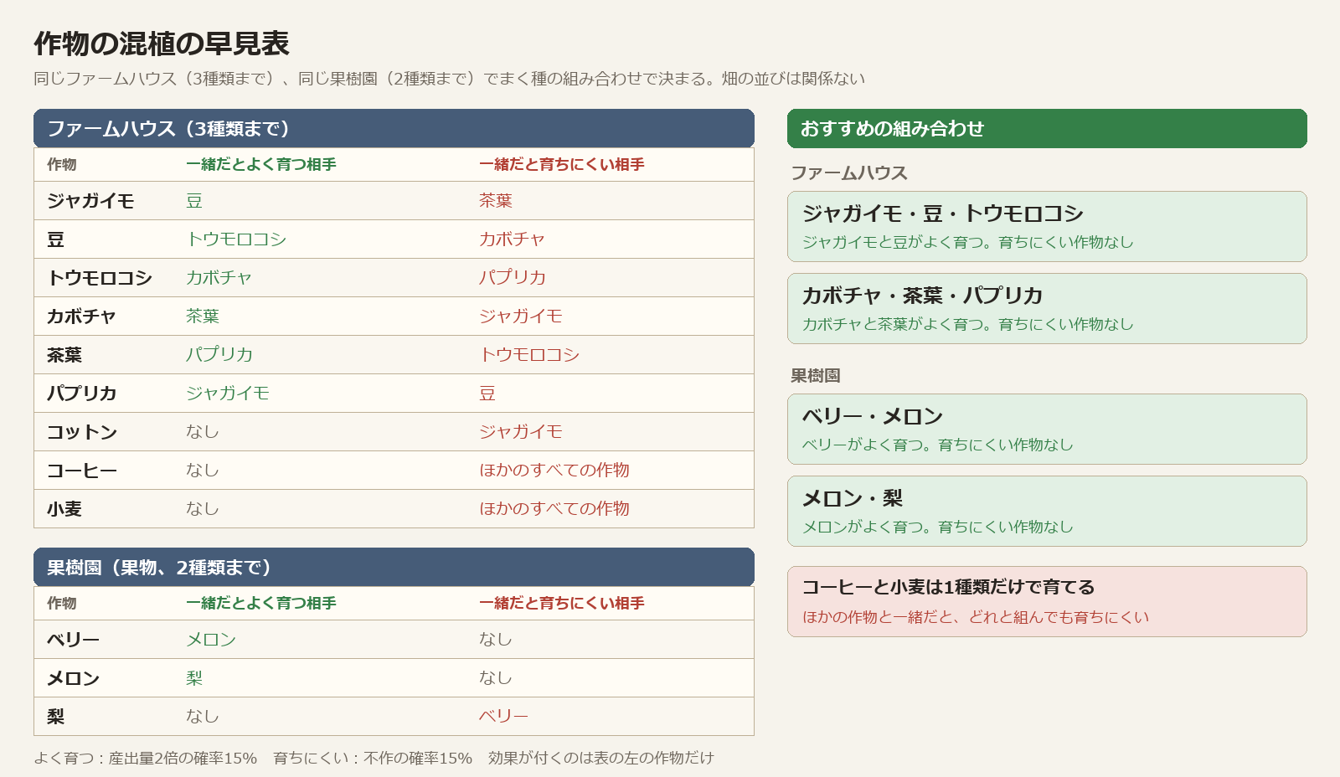Image resolution: width=1340 pixels, height=777 pixels.
Task: Click "一緒だとよく育つ相手" column header in farmhouse table
Action: click(x=261, y=164)
